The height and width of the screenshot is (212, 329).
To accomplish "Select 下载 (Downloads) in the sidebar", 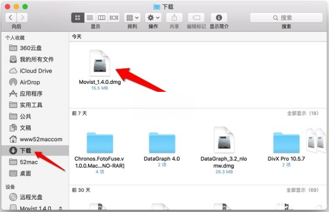I will pyautogui.click(x=35, y=150).
